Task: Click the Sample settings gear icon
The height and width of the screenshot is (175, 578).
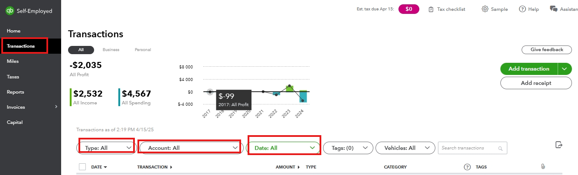Action: click(485, 9)
